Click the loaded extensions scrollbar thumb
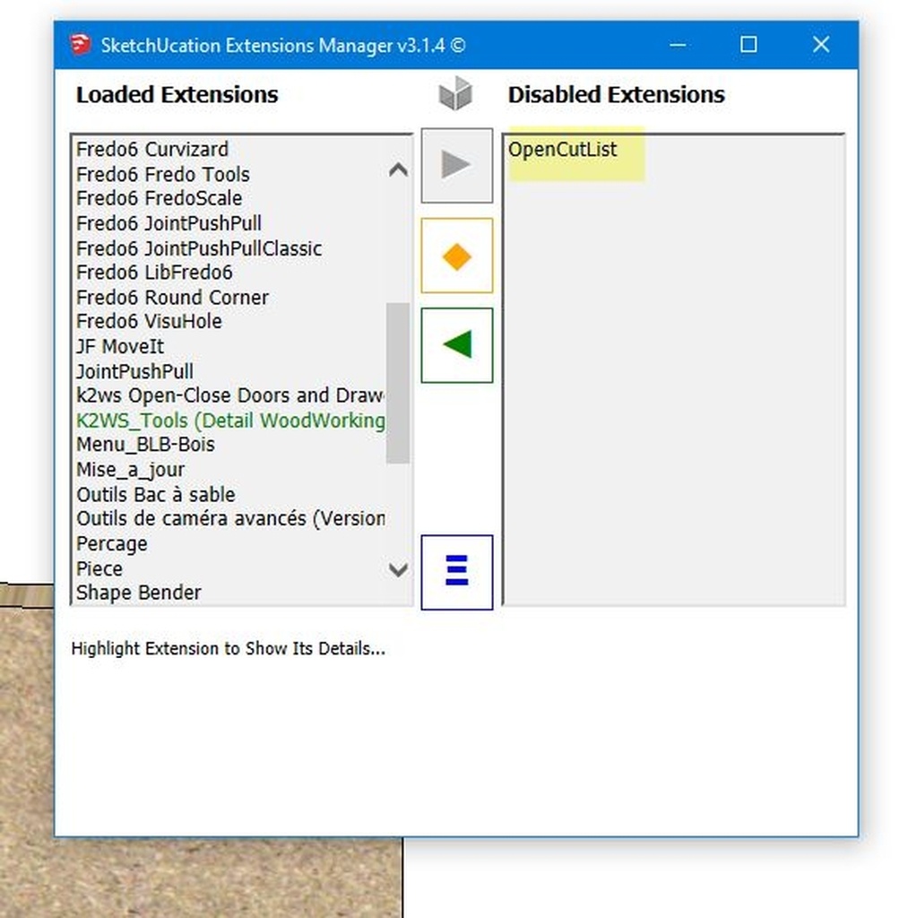Screen dimensions: 908x918 pos(398,383)
